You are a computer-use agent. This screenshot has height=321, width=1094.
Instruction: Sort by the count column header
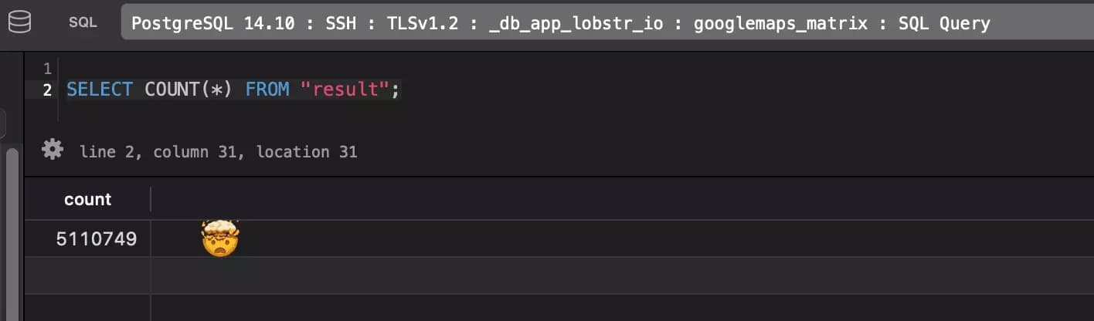click(87, 199)
